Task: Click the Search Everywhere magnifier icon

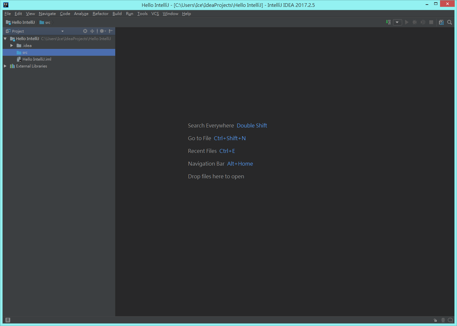Action: click(x=449, y=22)
